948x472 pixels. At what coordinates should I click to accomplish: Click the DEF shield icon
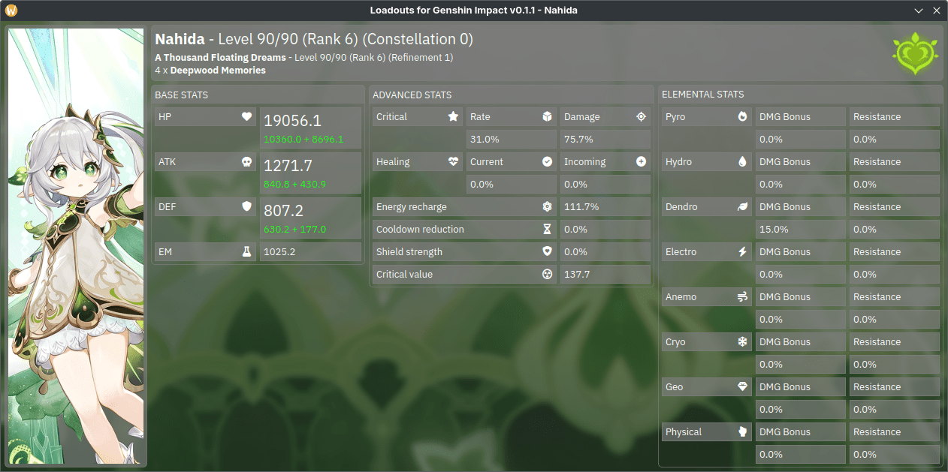coord(246,207)
